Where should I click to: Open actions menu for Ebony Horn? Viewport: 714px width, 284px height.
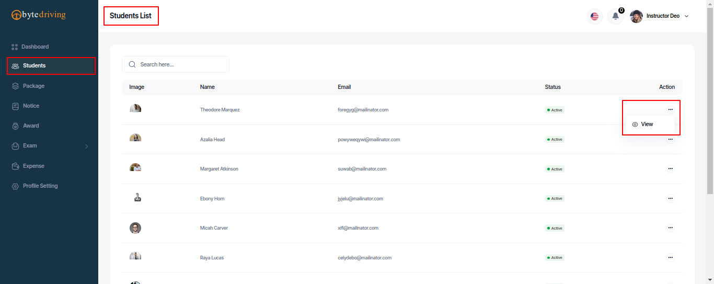point(670,199)
